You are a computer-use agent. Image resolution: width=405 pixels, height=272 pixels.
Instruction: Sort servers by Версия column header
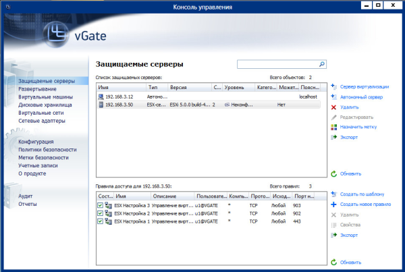tap(190, 87)
